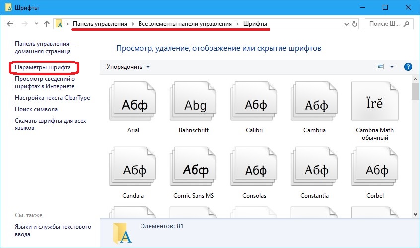Screen dimensions: 420x248
Task: Open Скачать шрифты для всех языков link
Action: click(x=50, y=124)
